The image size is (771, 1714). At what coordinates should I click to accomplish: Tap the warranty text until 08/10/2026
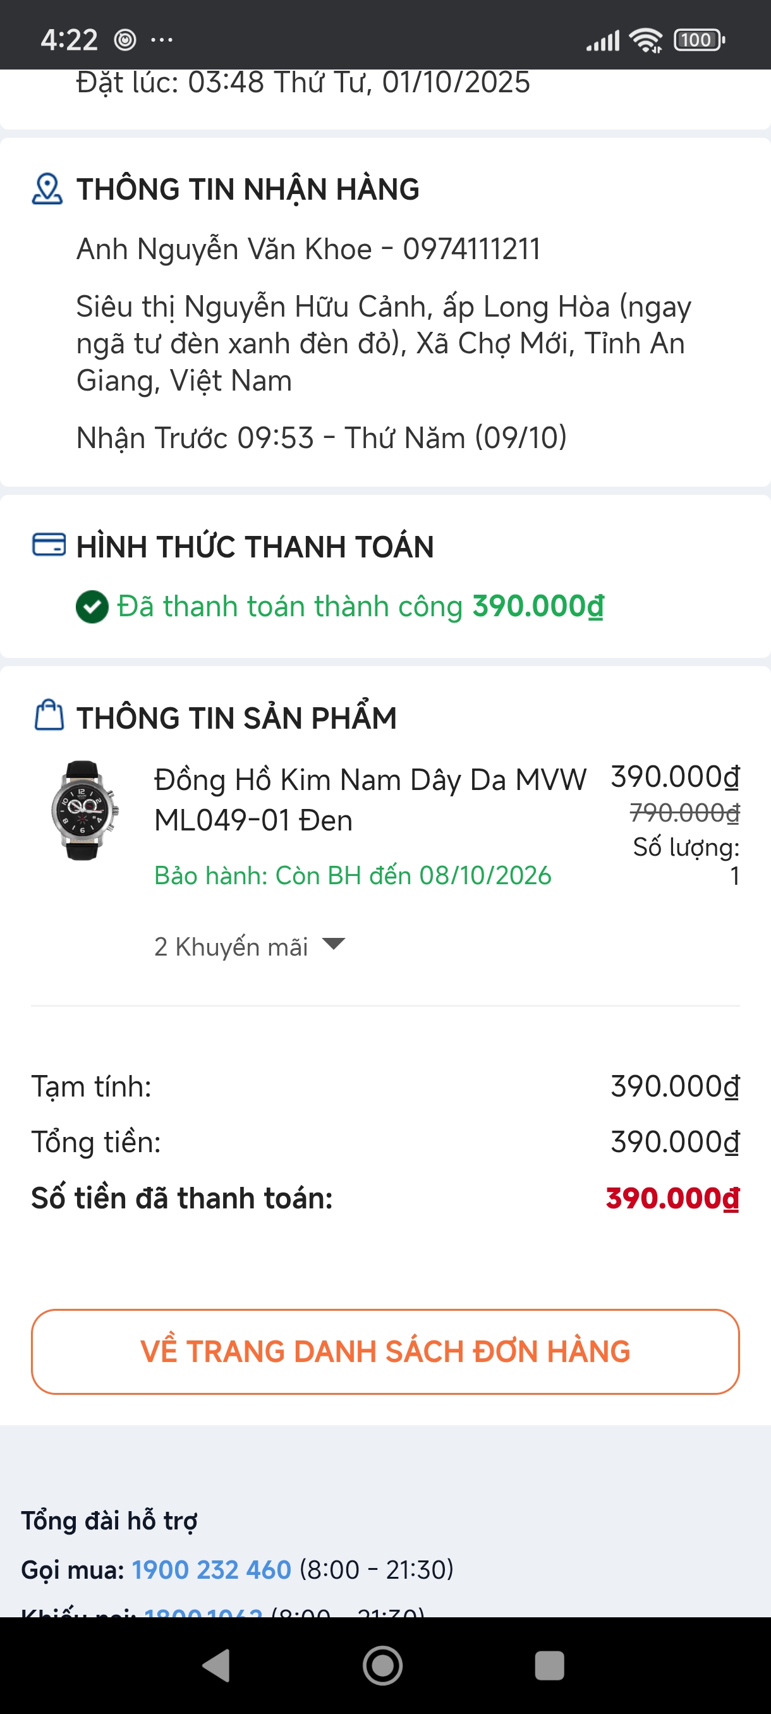[353, 875]
